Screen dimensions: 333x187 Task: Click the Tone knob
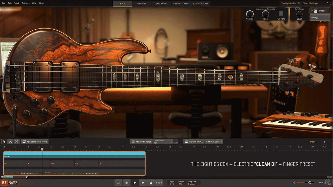265,14
